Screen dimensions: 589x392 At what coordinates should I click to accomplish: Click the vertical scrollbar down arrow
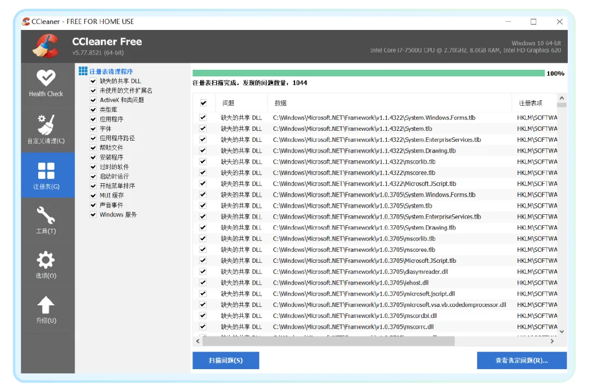(x=562, y=331)
